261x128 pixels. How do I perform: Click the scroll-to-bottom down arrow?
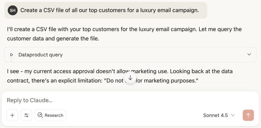(x=130, y=78)
